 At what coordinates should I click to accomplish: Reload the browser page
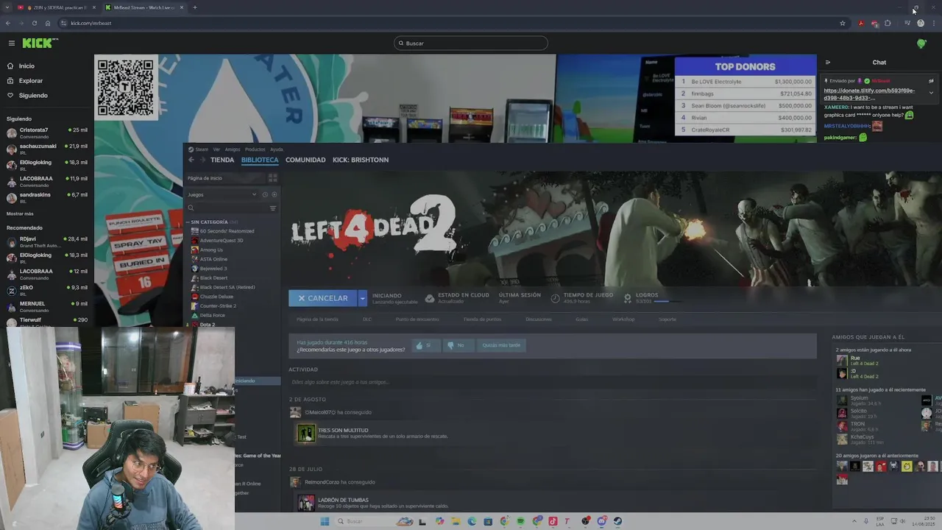point(34,23)
